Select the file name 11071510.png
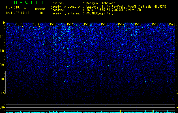Image resolution: width=178 pixels, height=113 pixels. click(16, 7)
